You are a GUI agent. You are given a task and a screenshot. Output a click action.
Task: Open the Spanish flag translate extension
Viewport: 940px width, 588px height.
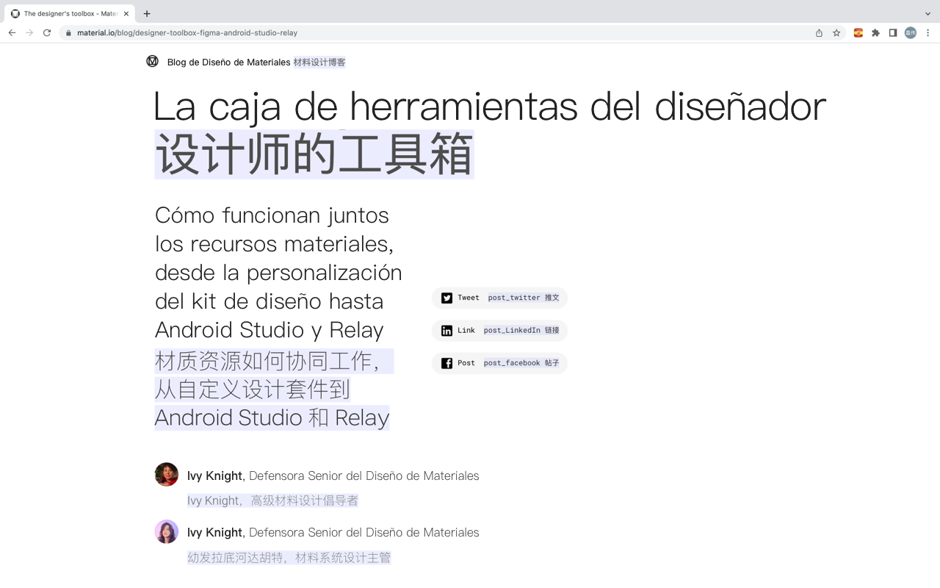858,33
